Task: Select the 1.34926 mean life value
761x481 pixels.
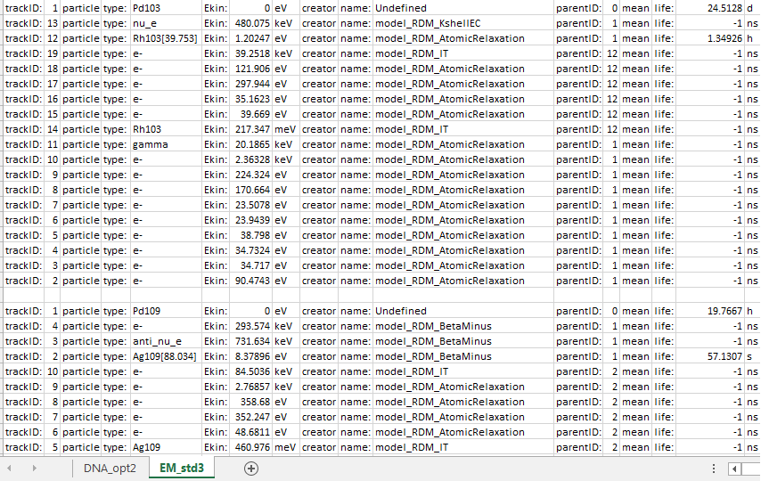Action: tap(710, 38)
